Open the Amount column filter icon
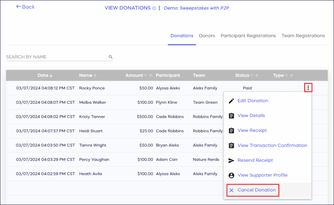 coord(146,76)
